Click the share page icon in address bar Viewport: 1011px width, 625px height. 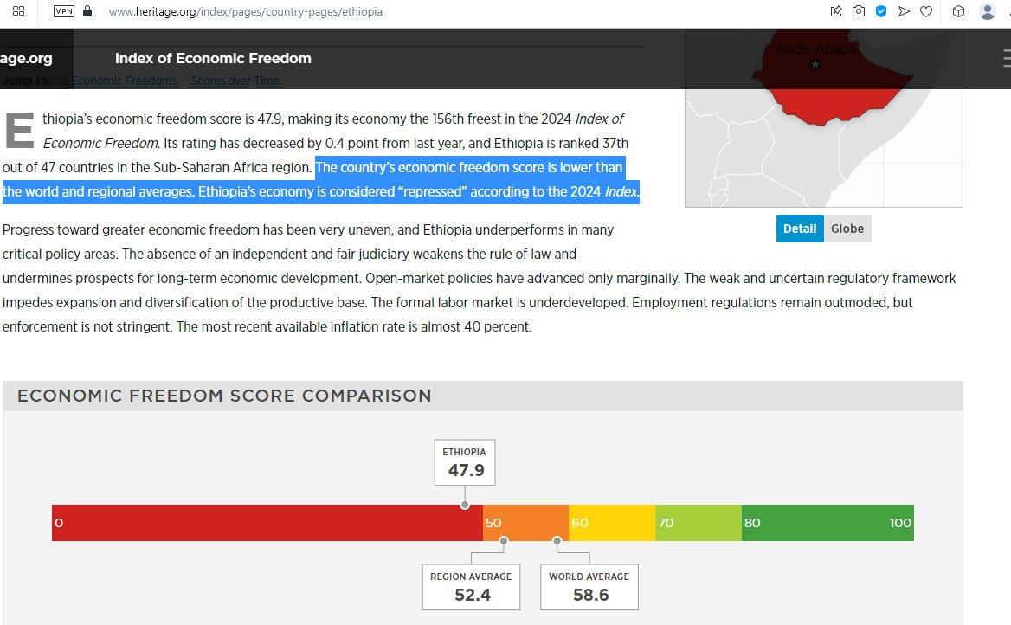pyautogui.click(x=836, y=11)
